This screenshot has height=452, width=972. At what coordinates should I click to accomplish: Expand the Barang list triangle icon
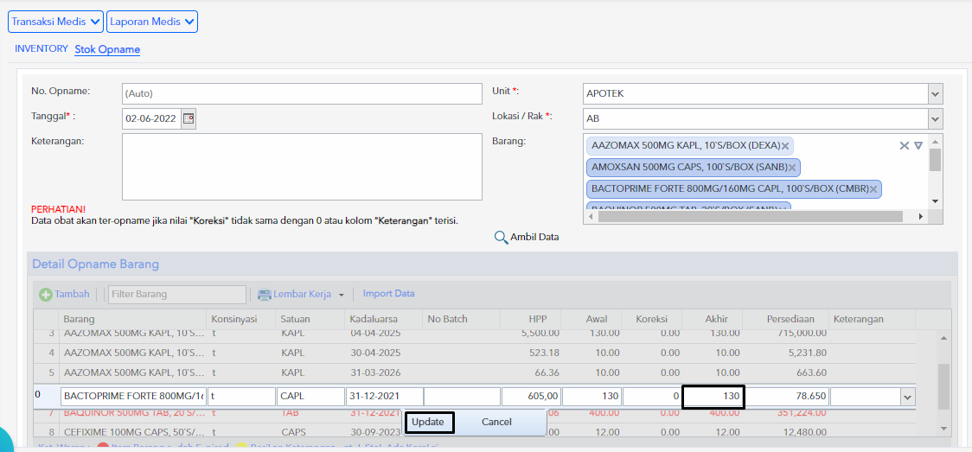(918, 145)
